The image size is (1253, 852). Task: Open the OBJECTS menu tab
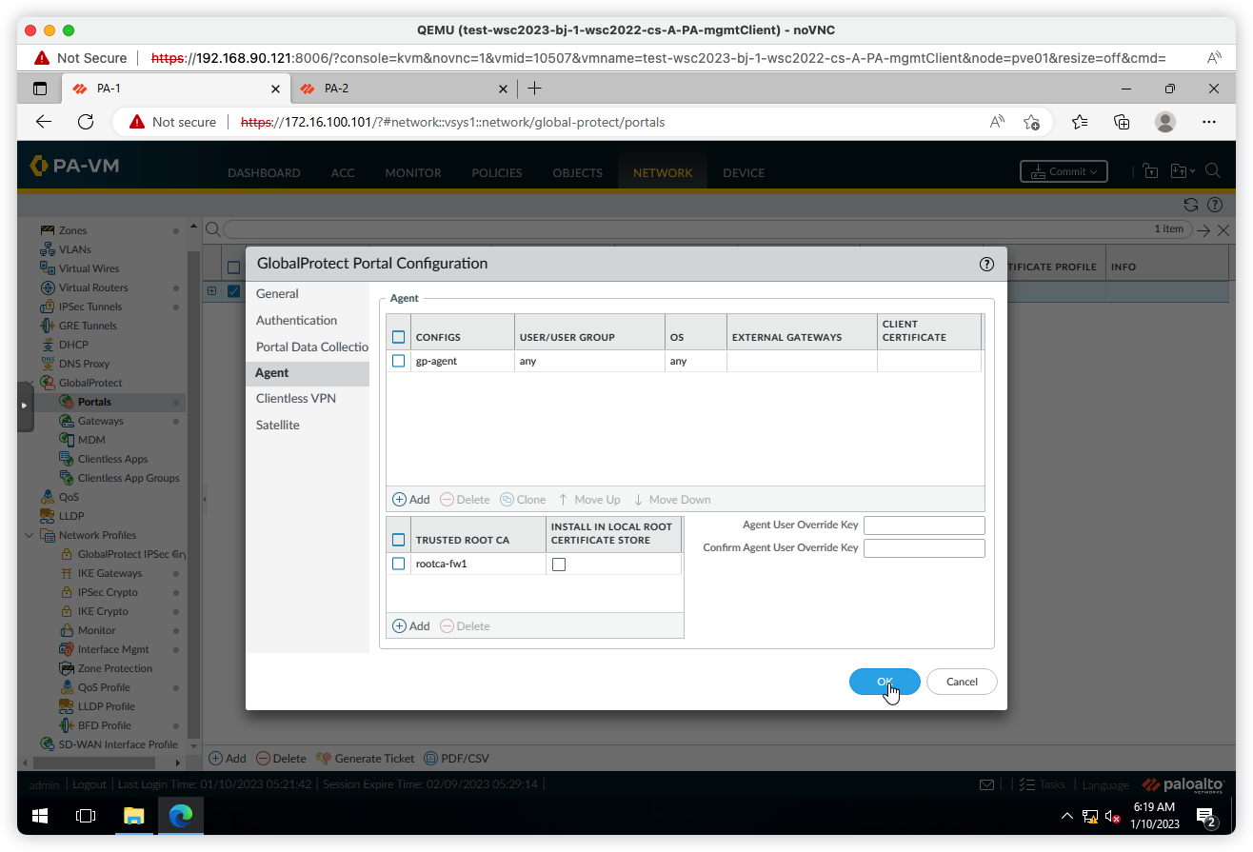tap(578, 173)
